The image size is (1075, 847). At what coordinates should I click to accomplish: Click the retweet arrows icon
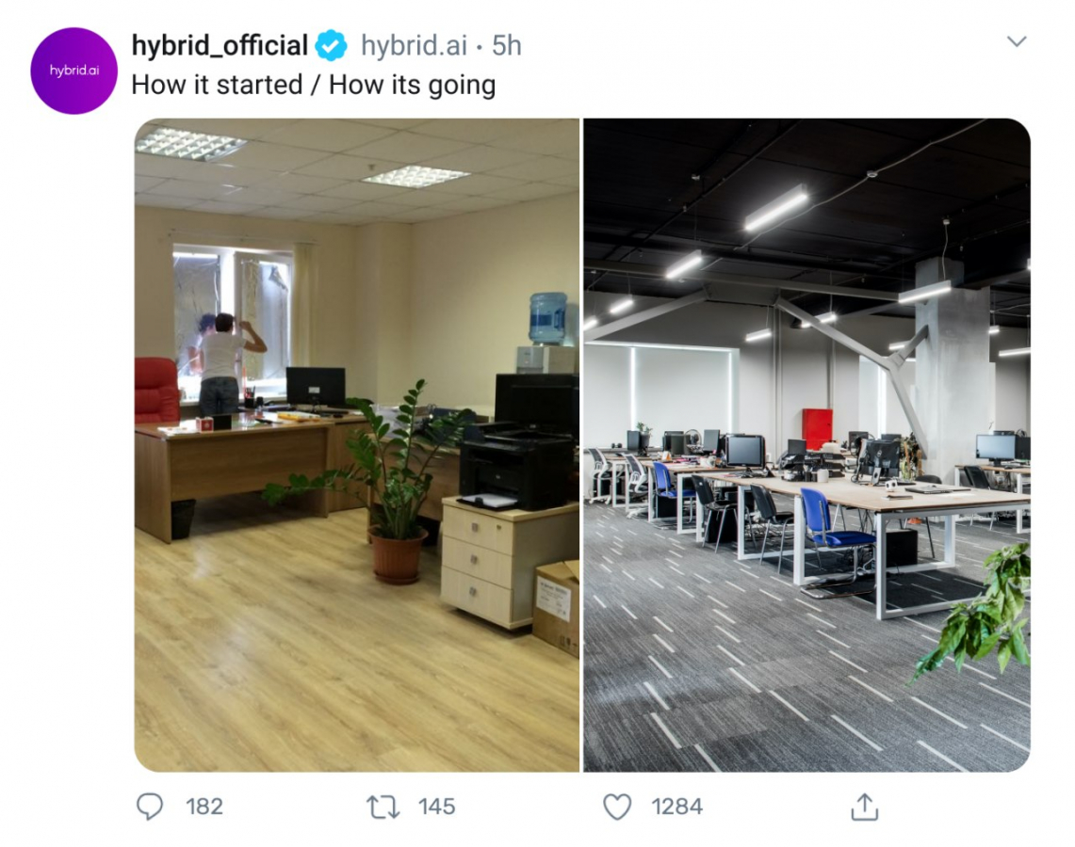point(383,807)
